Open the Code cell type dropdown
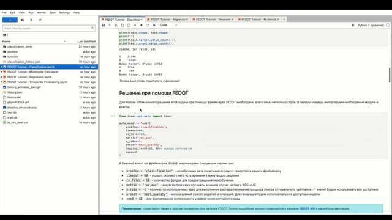The width and height of the screenshot is (392, 220). pos(168,25)
